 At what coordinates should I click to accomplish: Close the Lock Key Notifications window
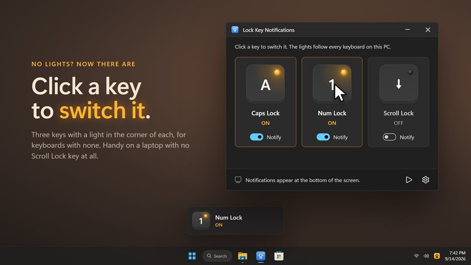coord(428,29)
